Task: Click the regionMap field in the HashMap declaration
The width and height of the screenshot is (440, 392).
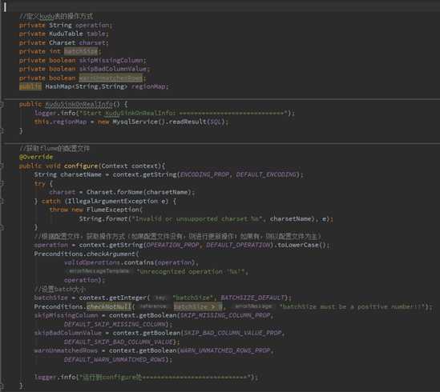Action: point(148,86)
